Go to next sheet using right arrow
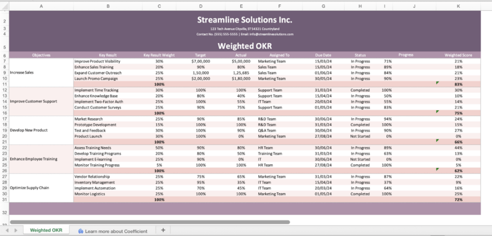This screenshot has width=492, height=236. 15,230
